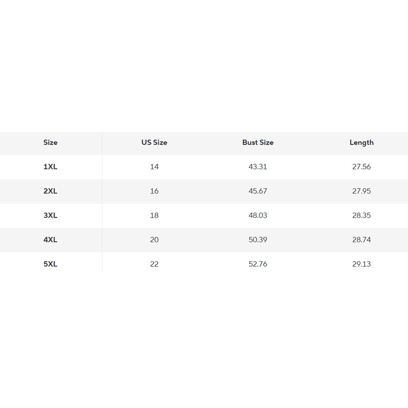
Task: Select the 5XL size row label
Action: click(50, 264)
